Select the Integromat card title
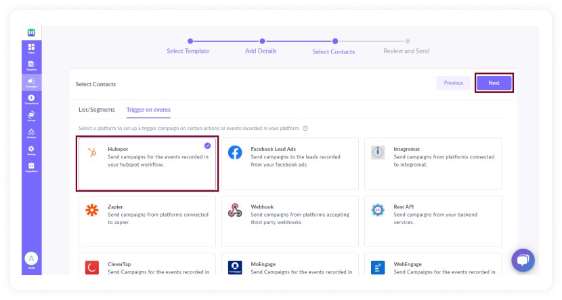Screen dimensions: 562x300 point(407,149)
